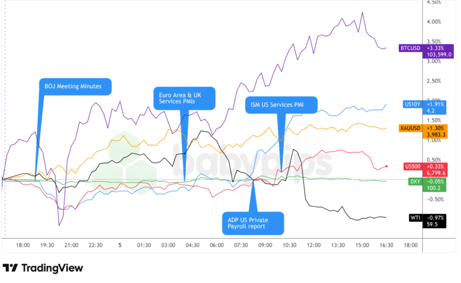Viewport: 461px width, 283px height.
Task: Select the DXY symbol label
Action: 415,181
